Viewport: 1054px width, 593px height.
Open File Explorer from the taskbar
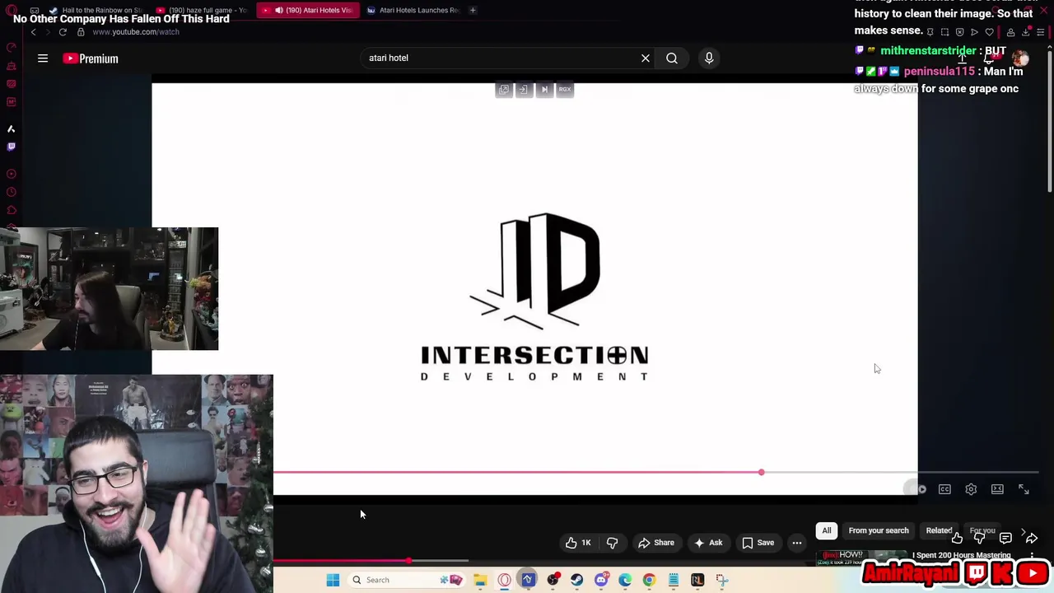(480, 580)
